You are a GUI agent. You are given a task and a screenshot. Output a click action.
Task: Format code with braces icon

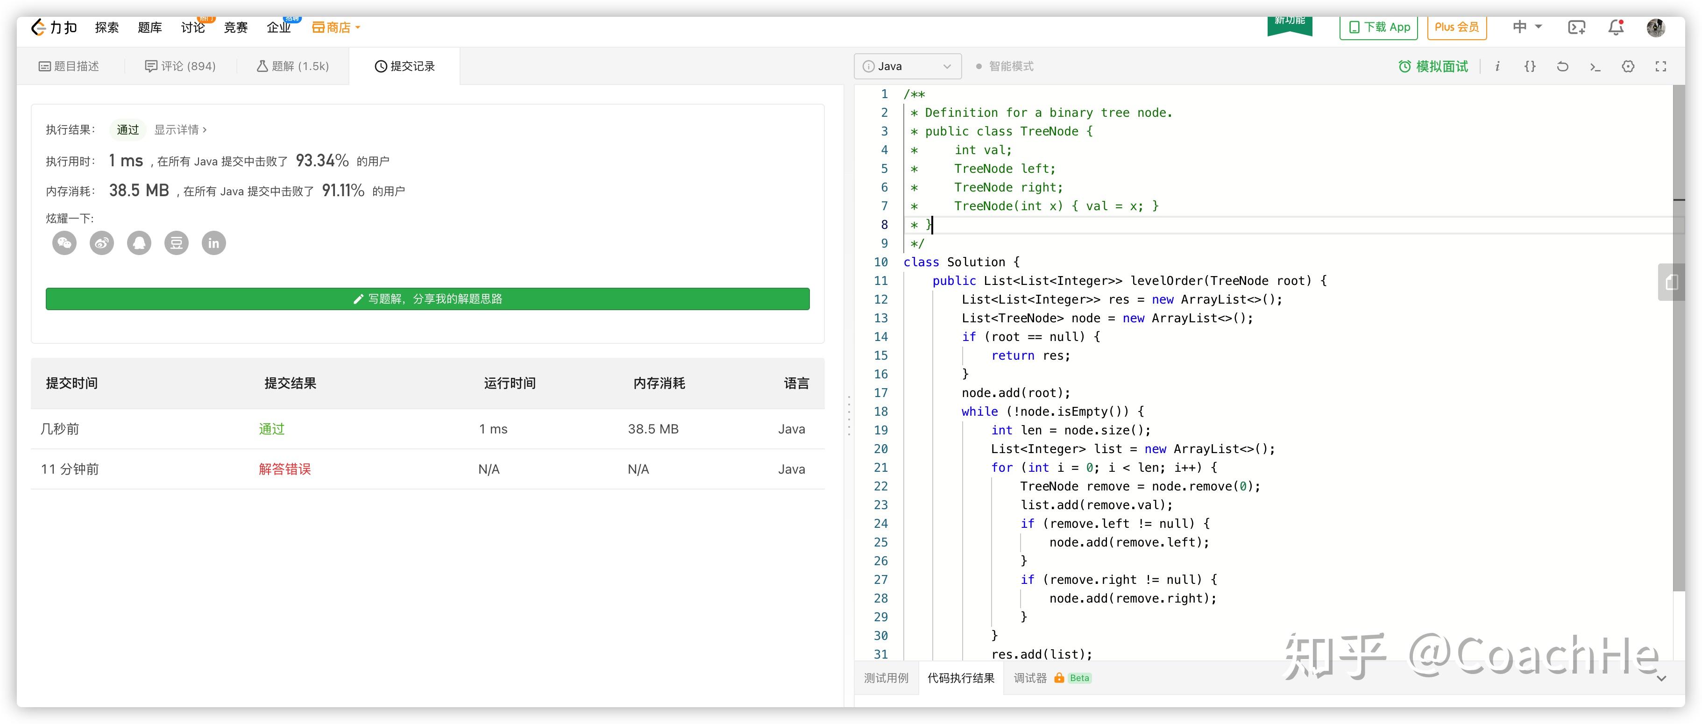click(1530, 66)
